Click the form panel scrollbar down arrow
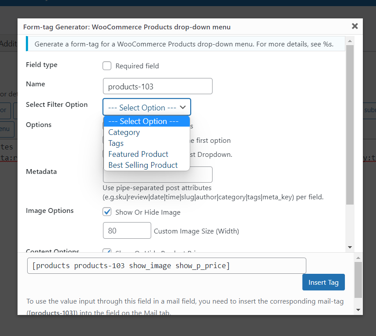The height and width of the screenshot is (336, 376). point(350,247)
